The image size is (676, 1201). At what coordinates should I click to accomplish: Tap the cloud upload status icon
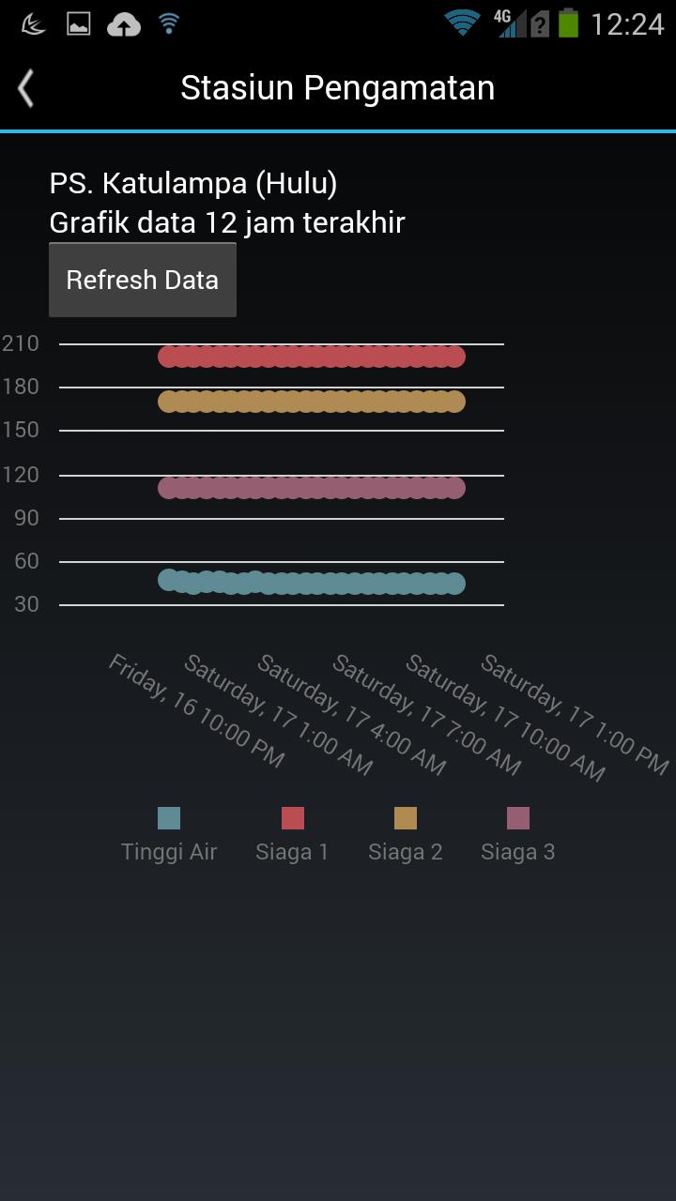click(123, 24)
